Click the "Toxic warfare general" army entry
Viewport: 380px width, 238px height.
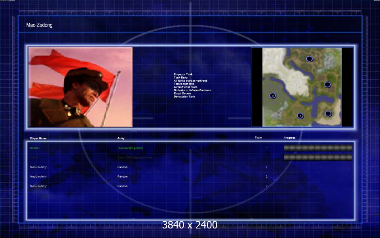tap(130, 148)
